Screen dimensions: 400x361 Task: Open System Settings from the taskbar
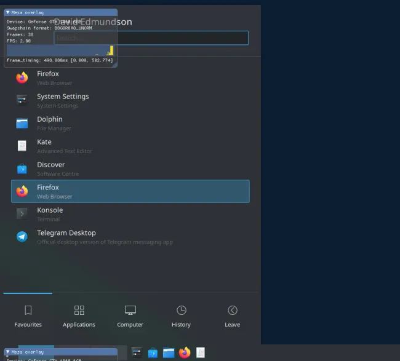137,353
